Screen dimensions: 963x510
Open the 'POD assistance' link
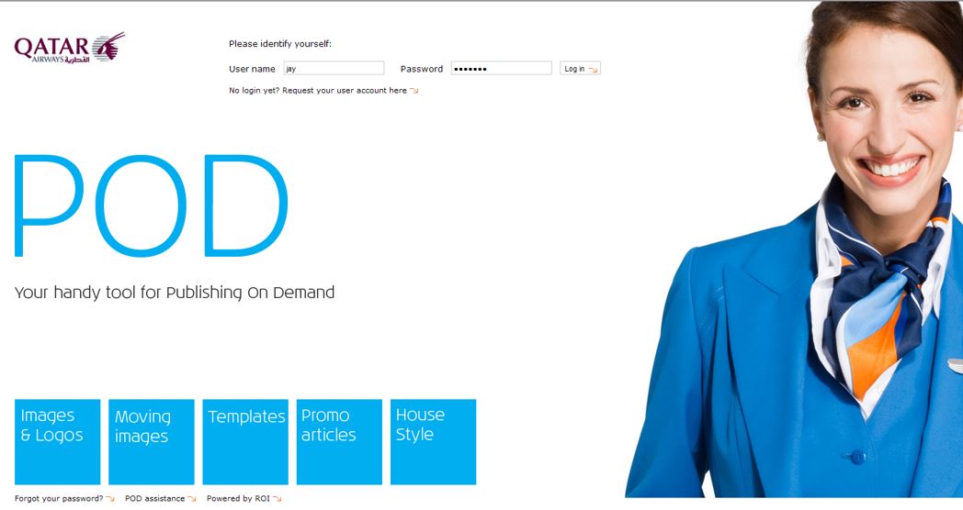(154, 499)
